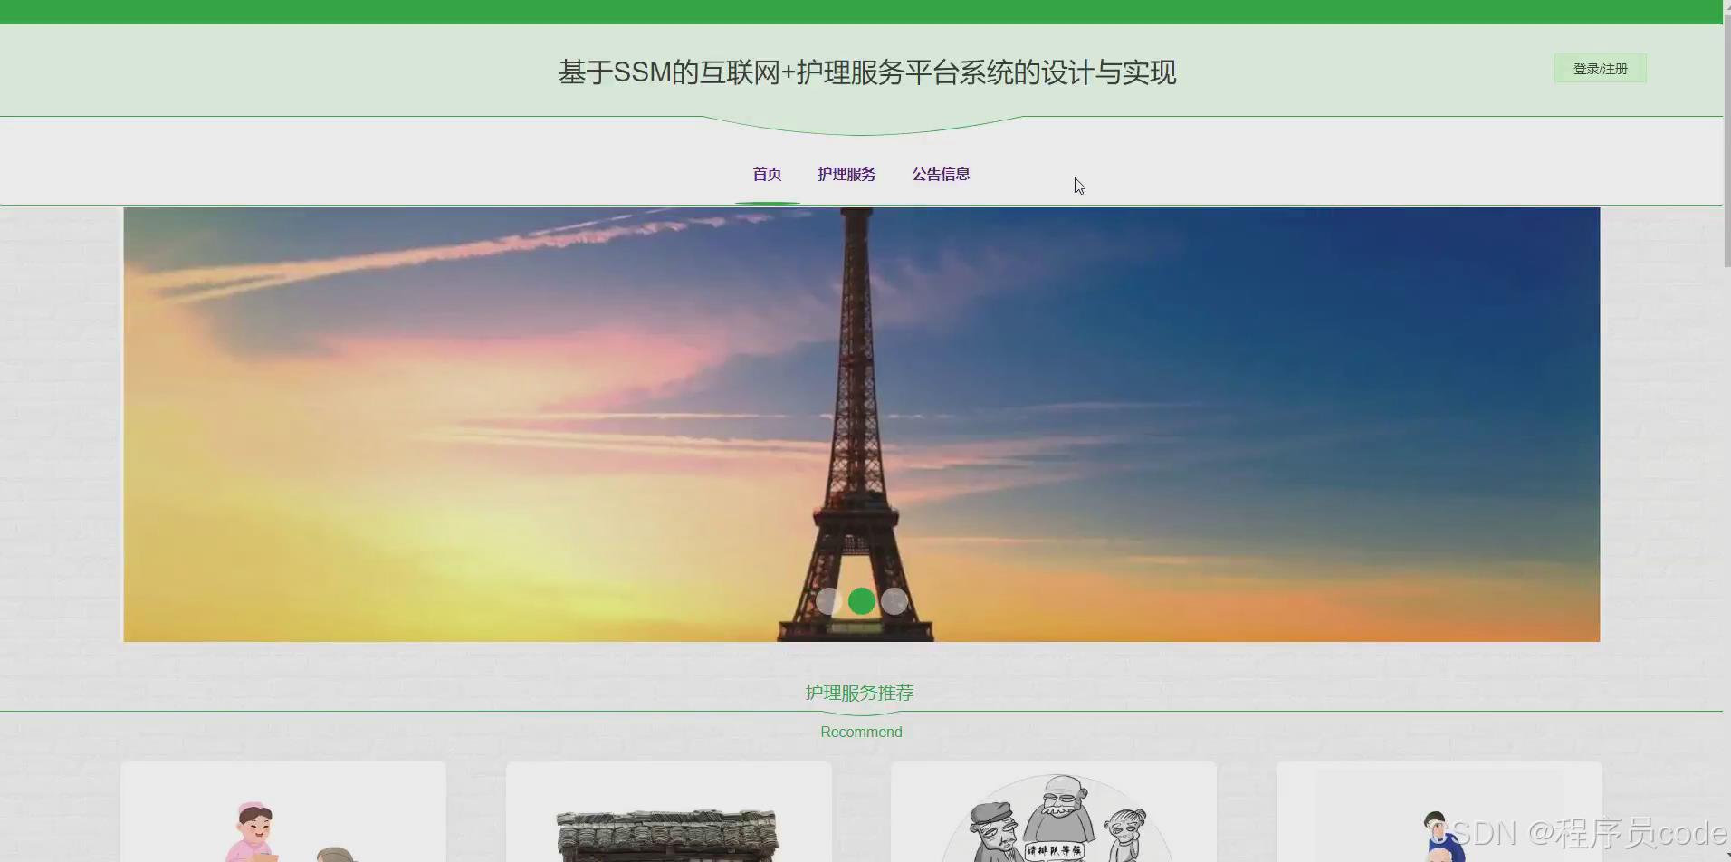Select the green active carousel dot
Viewport: 1731px width, 862px height.
(862, 601)
